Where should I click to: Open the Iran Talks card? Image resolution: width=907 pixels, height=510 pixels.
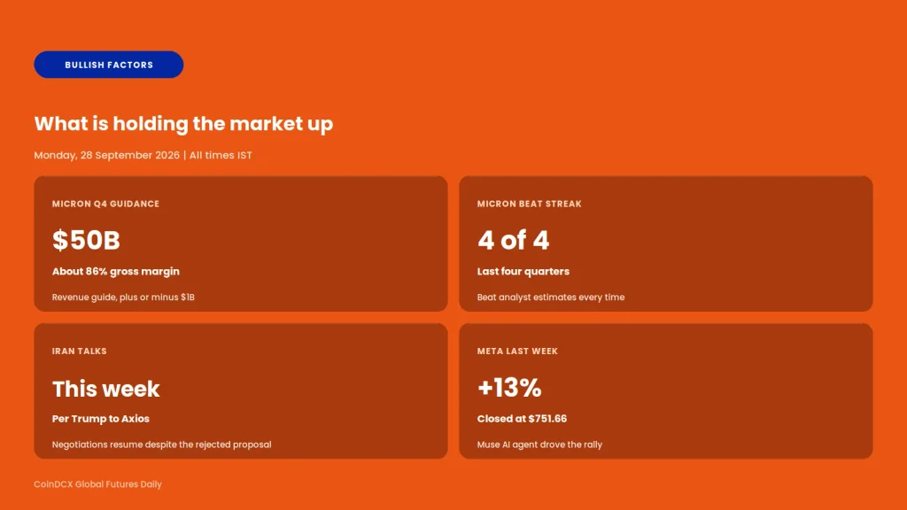(x=241, y=390)
